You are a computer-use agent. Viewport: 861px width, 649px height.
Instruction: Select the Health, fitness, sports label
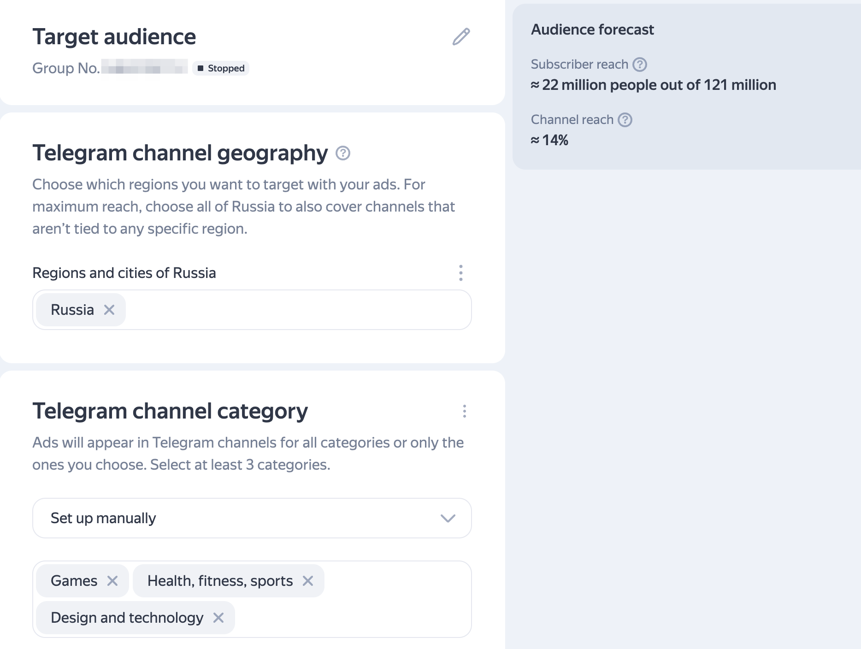[220, 581]
